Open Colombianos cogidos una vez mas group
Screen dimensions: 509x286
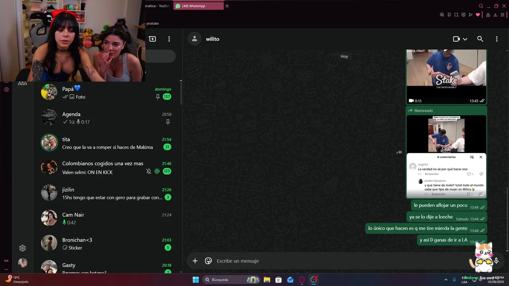click(107, 168)
